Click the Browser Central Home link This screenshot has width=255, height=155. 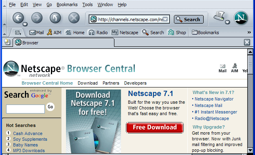(47, 83)
